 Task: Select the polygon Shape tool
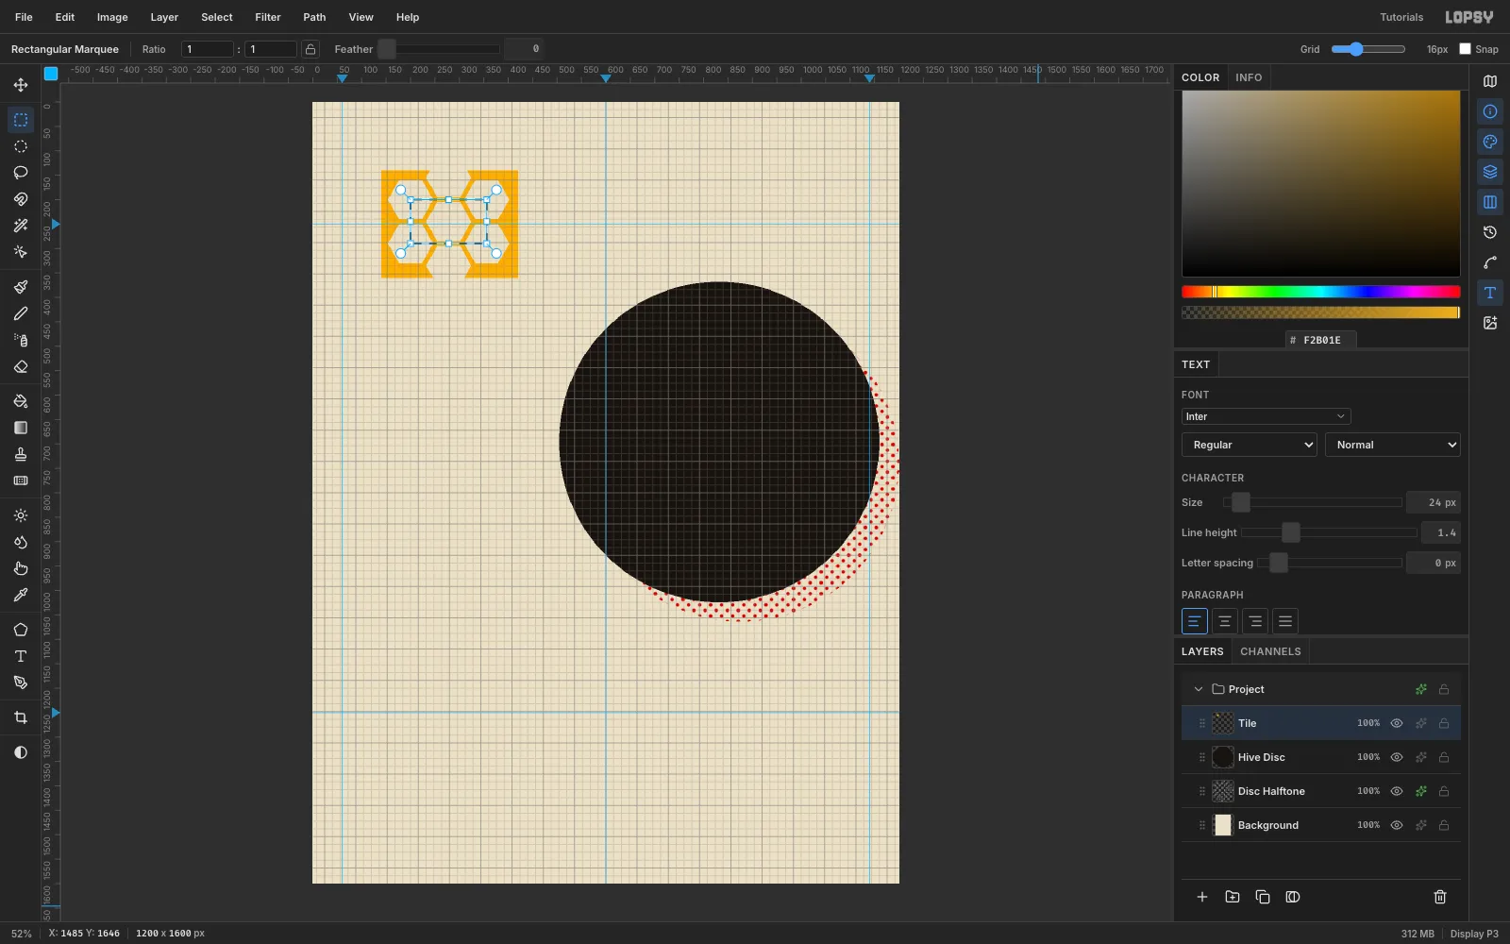21,630
